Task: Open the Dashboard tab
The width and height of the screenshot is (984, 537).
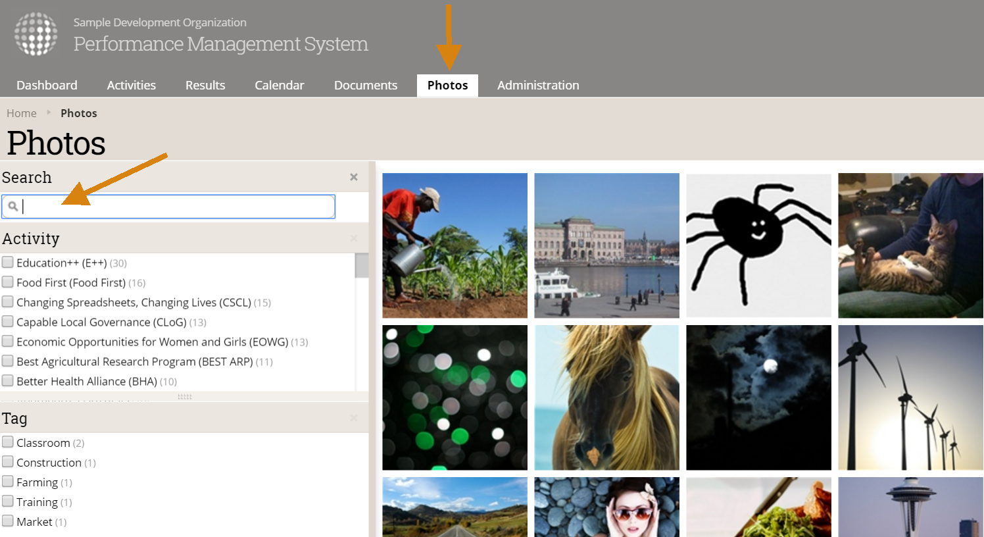Action: pyautogui.click(x=47, y=86)
